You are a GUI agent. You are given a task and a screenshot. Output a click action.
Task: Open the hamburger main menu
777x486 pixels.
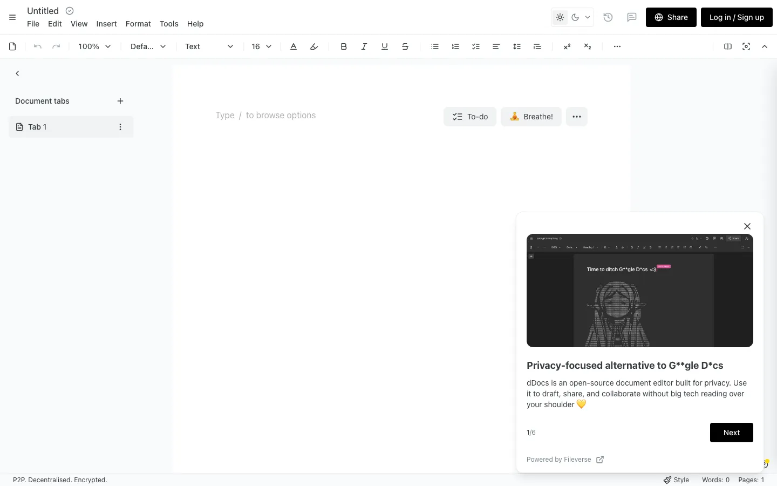12,17
